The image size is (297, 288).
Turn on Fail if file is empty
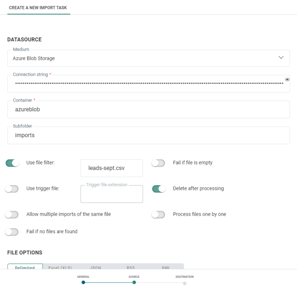click(158, 163)
